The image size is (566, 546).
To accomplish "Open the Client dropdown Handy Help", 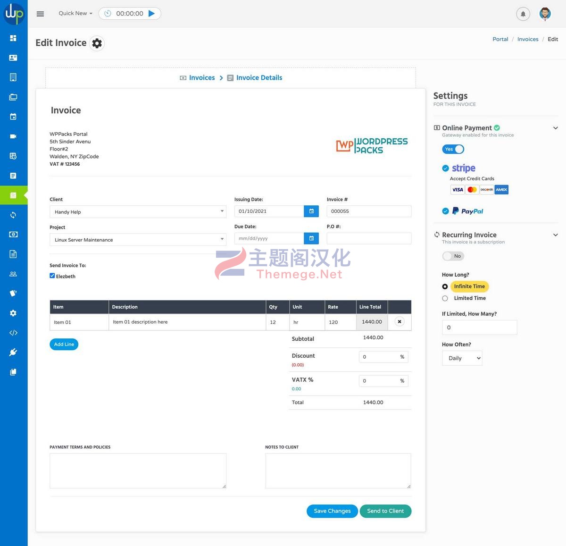I will (x=138, y=211).
